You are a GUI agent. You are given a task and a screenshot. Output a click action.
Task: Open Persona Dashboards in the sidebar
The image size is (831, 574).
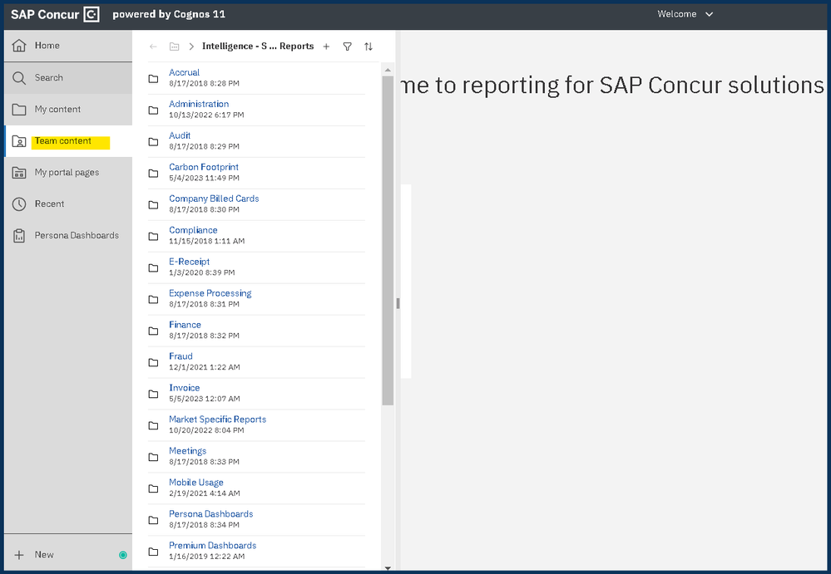coord(68,235)
